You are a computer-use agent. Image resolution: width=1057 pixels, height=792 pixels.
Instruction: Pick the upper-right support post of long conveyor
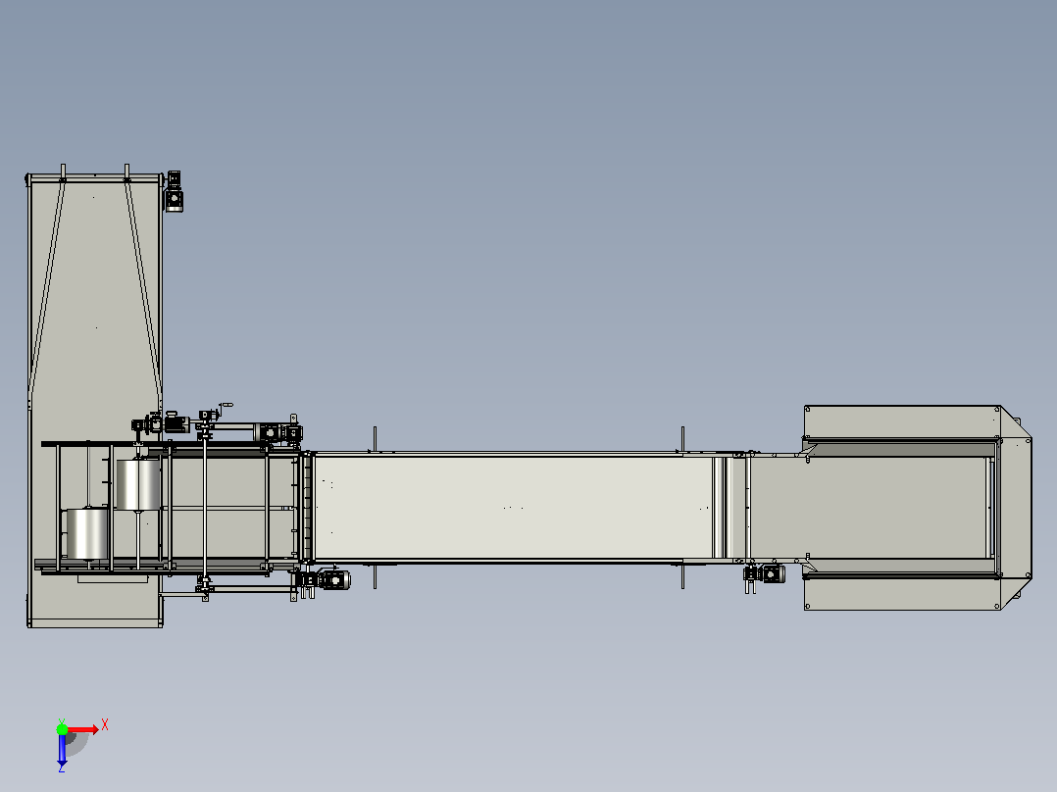coord(682,439)
